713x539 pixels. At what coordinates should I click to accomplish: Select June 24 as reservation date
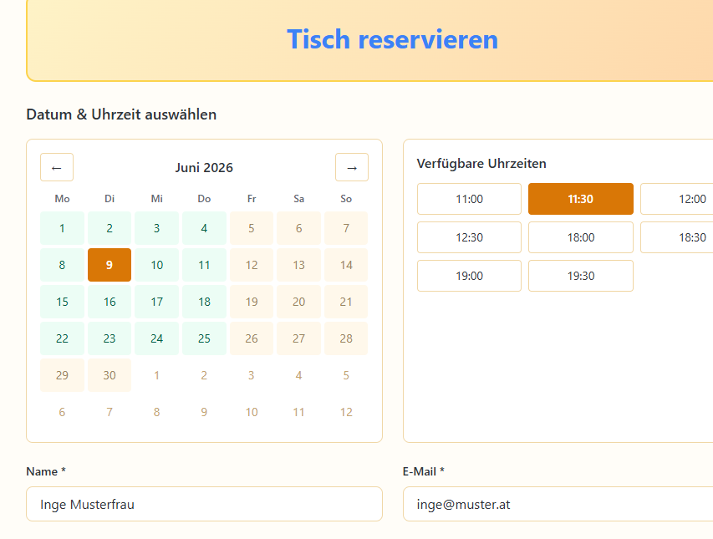click(x=157, y=338)
